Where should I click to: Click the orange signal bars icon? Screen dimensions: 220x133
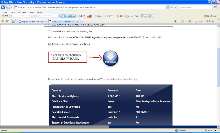click(89, 16)
